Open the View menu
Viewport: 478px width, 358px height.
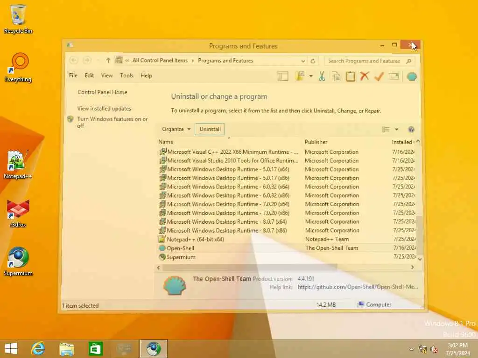[x=107, y=76]
